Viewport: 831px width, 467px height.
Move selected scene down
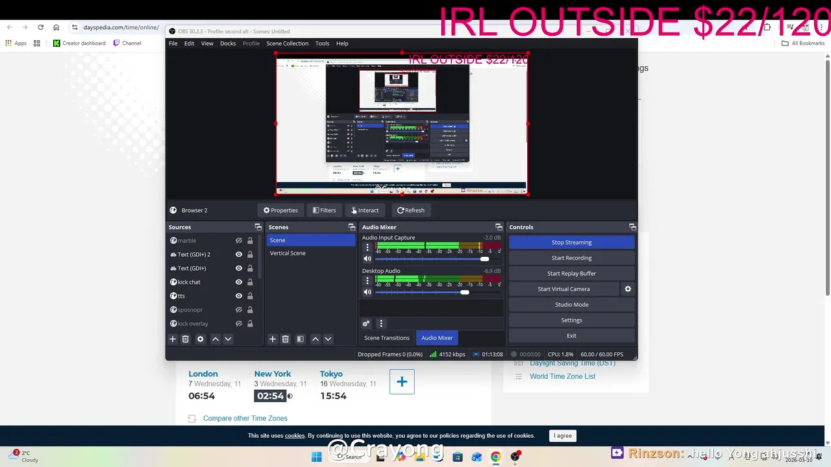point(328,339)
